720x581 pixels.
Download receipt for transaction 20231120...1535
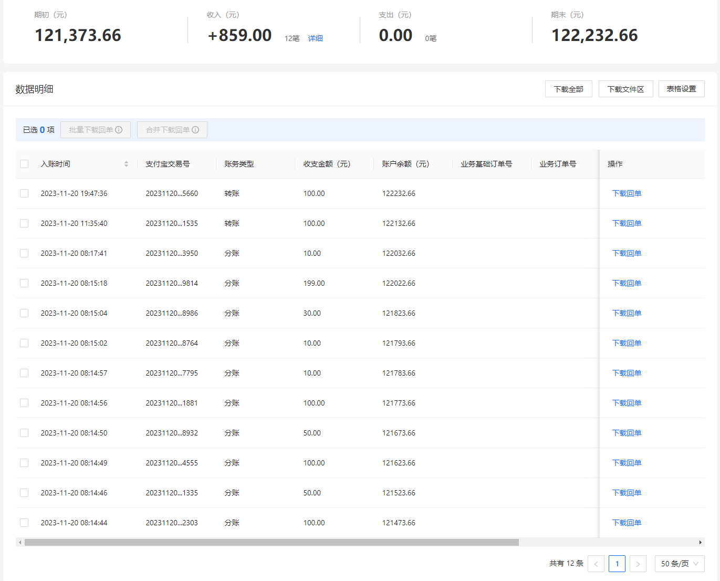[627, 223]
